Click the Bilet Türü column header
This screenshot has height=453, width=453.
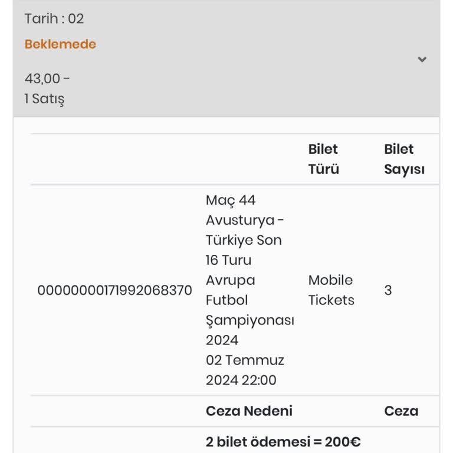(324, 159)
